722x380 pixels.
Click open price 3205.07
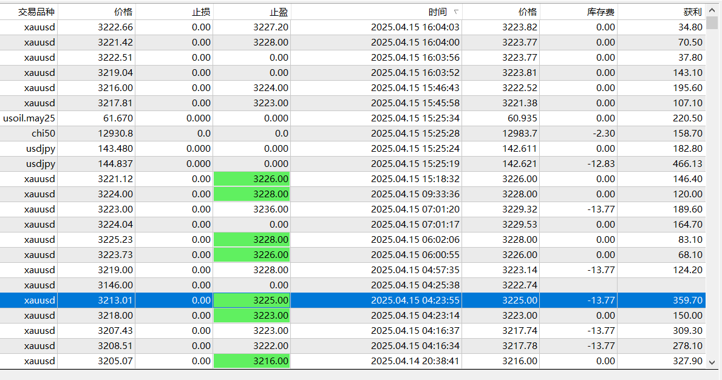click(x=115, y=361)
